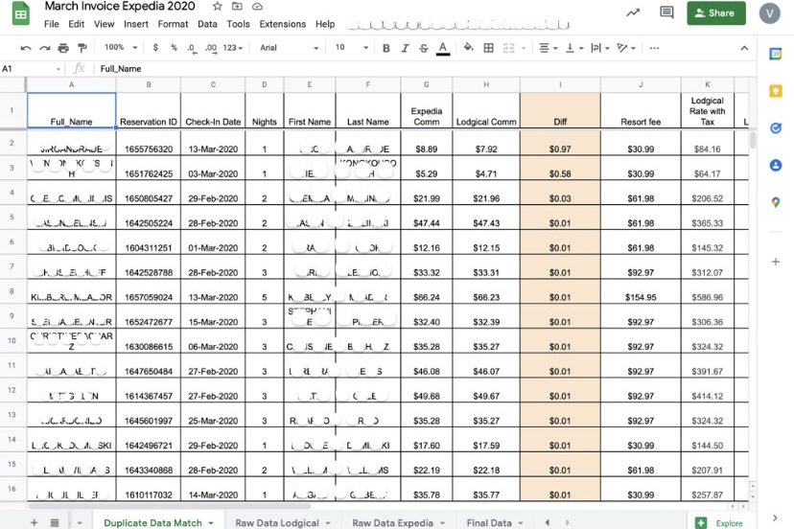Open the Data menu

(x=207, y=24)
